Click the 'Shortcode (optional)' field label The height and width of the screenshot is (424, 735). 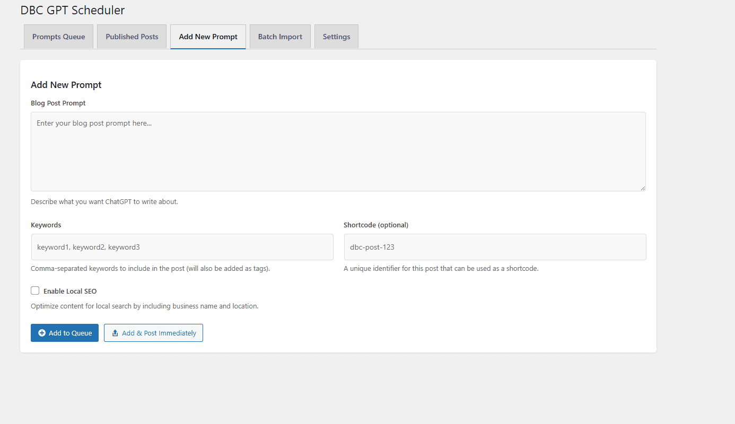(376, 225)
